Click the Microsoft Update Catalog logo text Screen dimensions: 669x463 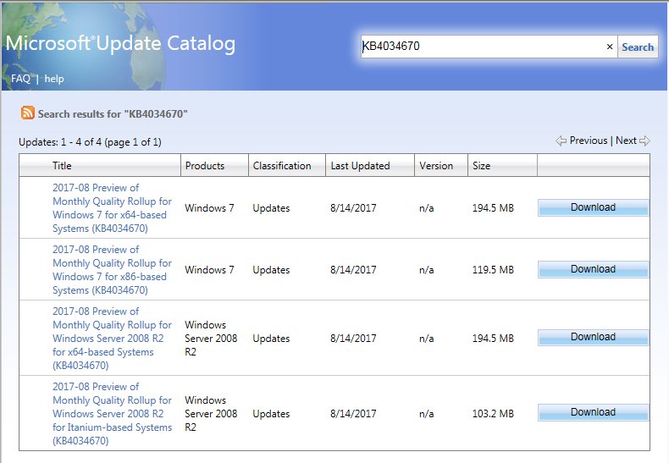(120, 43)
